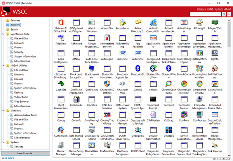
Task: Select Security under Sysinternals Suite
Action: click(19, 52)
